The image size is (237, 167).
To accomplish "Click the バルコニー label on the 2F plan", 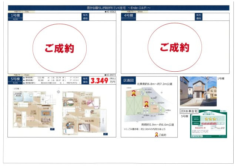I will (103, 121).
